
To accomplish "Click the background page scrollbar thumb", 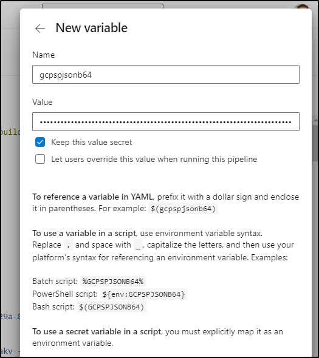I will click(x=315, y=143).
